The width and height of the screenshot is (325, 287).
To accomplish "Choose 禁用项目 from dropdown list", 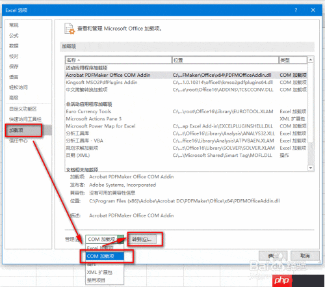I will [x=105, y=280].
